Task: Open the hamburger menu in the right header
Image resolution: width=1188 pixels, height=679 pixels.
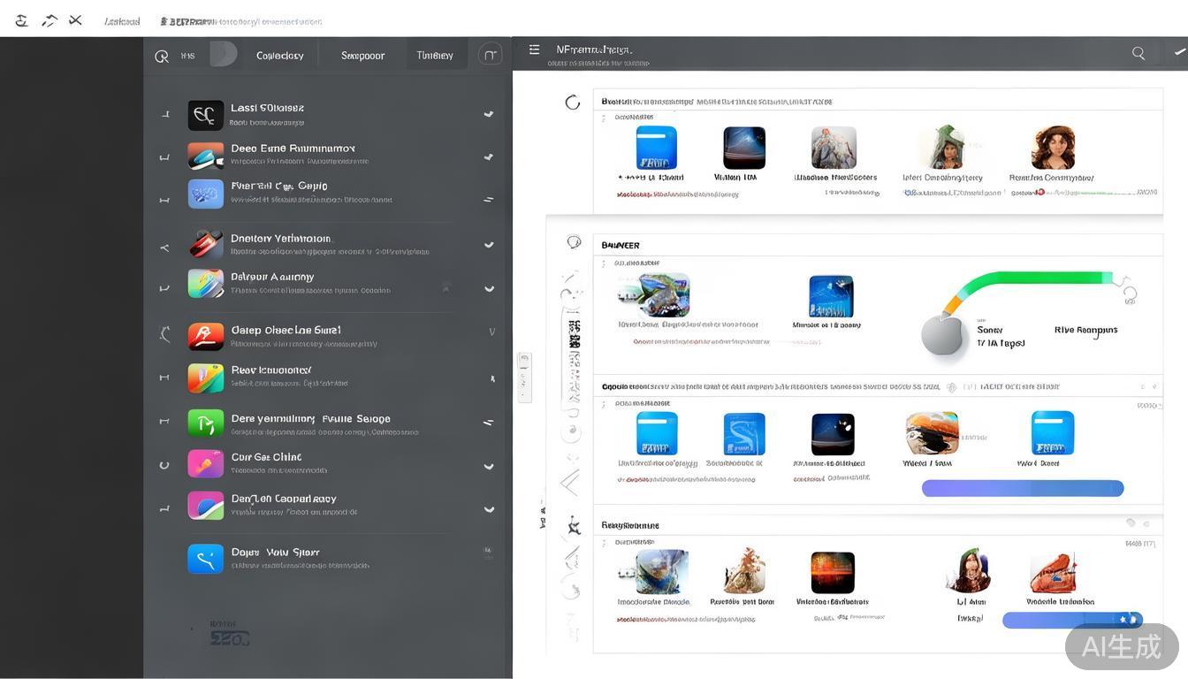Action: point(534,50)
